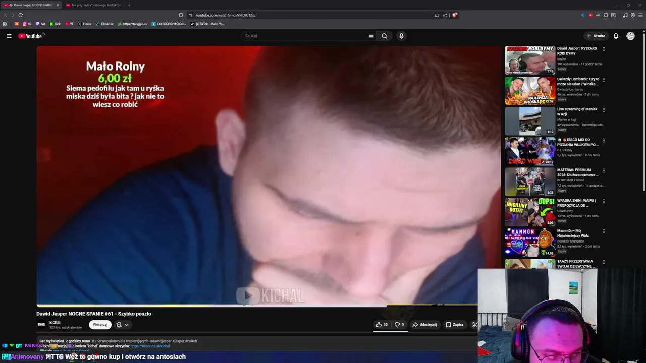Open RYSZARD ROBI DYMY thumbnail
The width and height of the screenshot is (646, 363).
[x=530, y=60]
